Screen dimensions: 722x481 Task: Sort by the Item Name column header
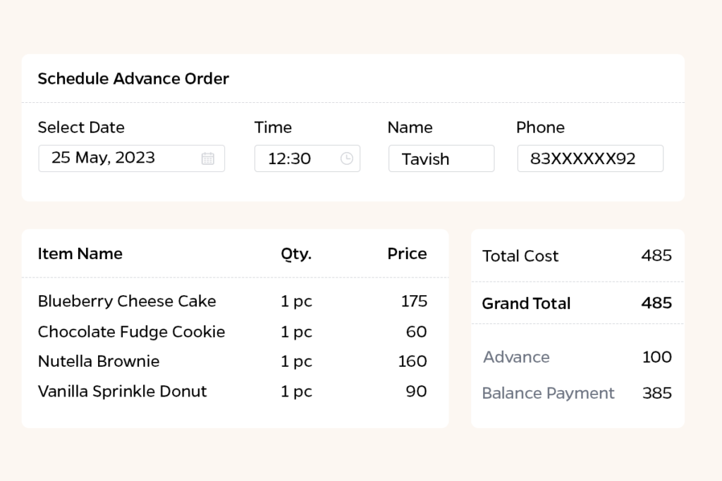[x=80, y=254]
